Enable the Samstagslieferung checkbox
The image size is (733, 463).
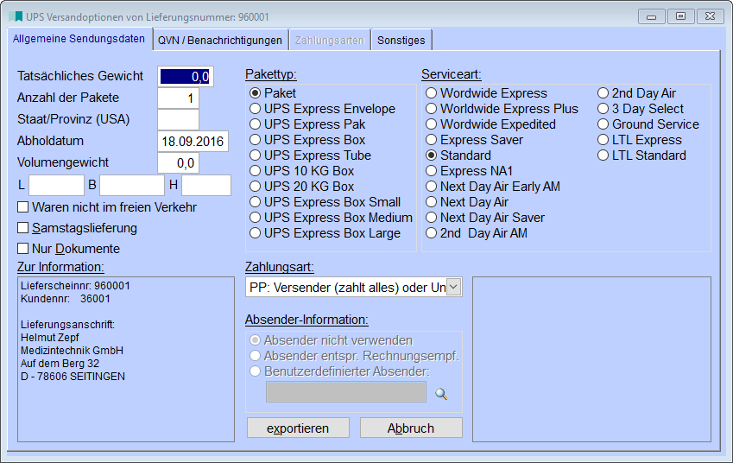(23, 228)
